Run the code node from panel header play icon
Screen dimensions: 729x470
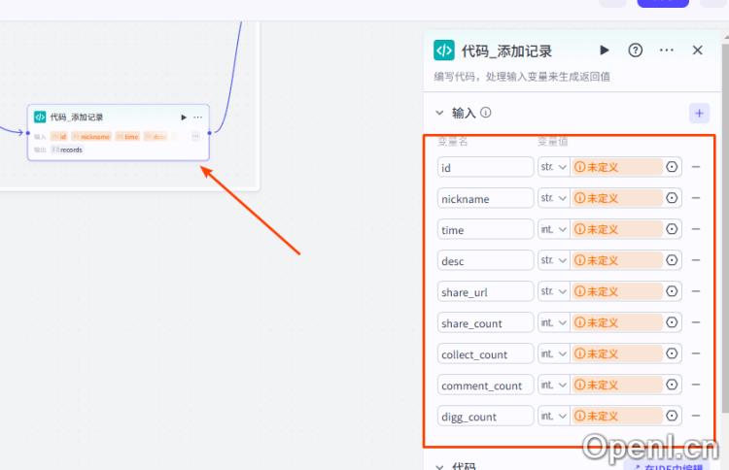[605, 50]
